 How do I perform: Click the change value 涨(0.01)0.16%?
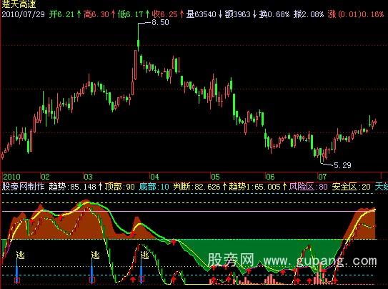(x=356, y=14)
